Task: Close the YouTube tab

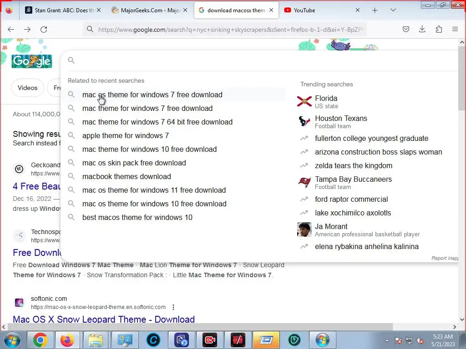Action: tap(358, 10)
